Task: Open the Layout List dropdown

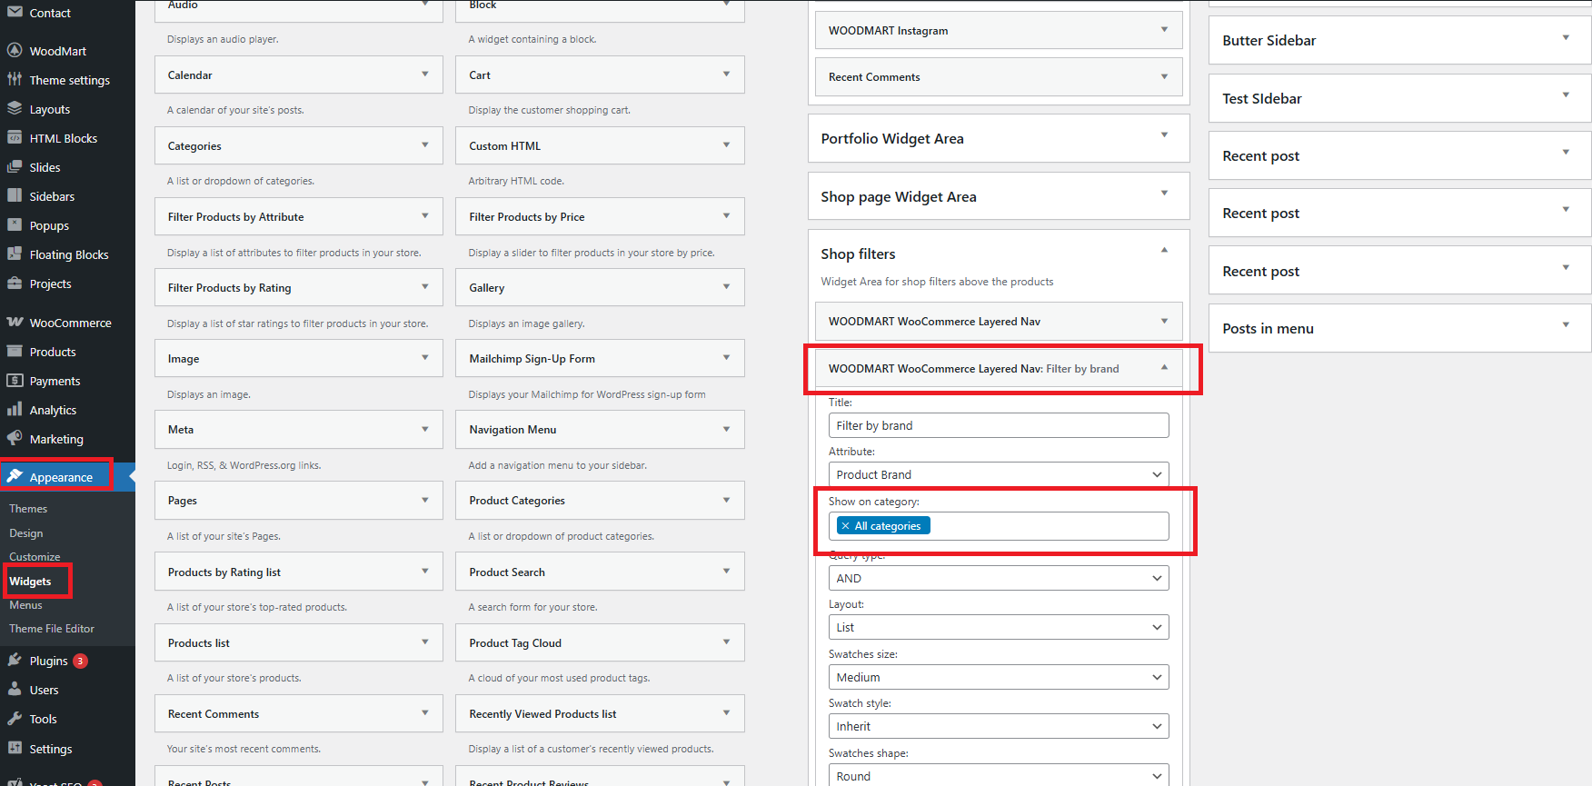Action: (x=999, y=627)
